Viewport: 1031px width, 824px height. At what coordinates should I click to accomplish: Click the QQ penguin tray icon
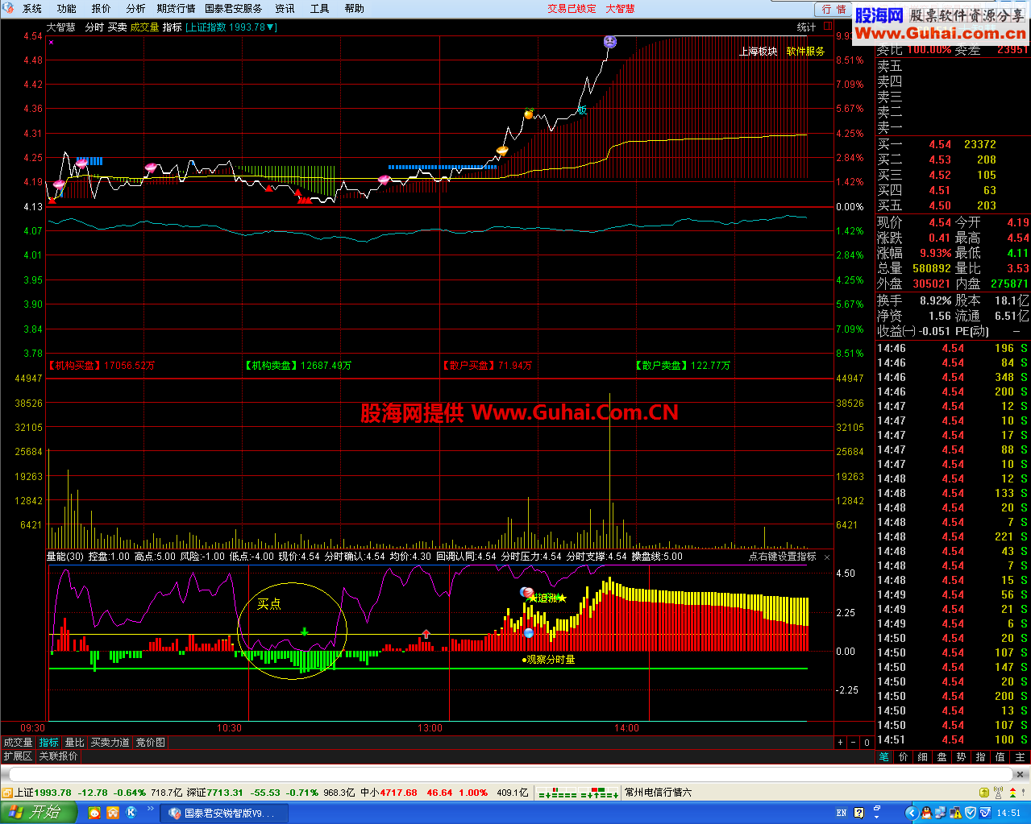coord(927,813)
